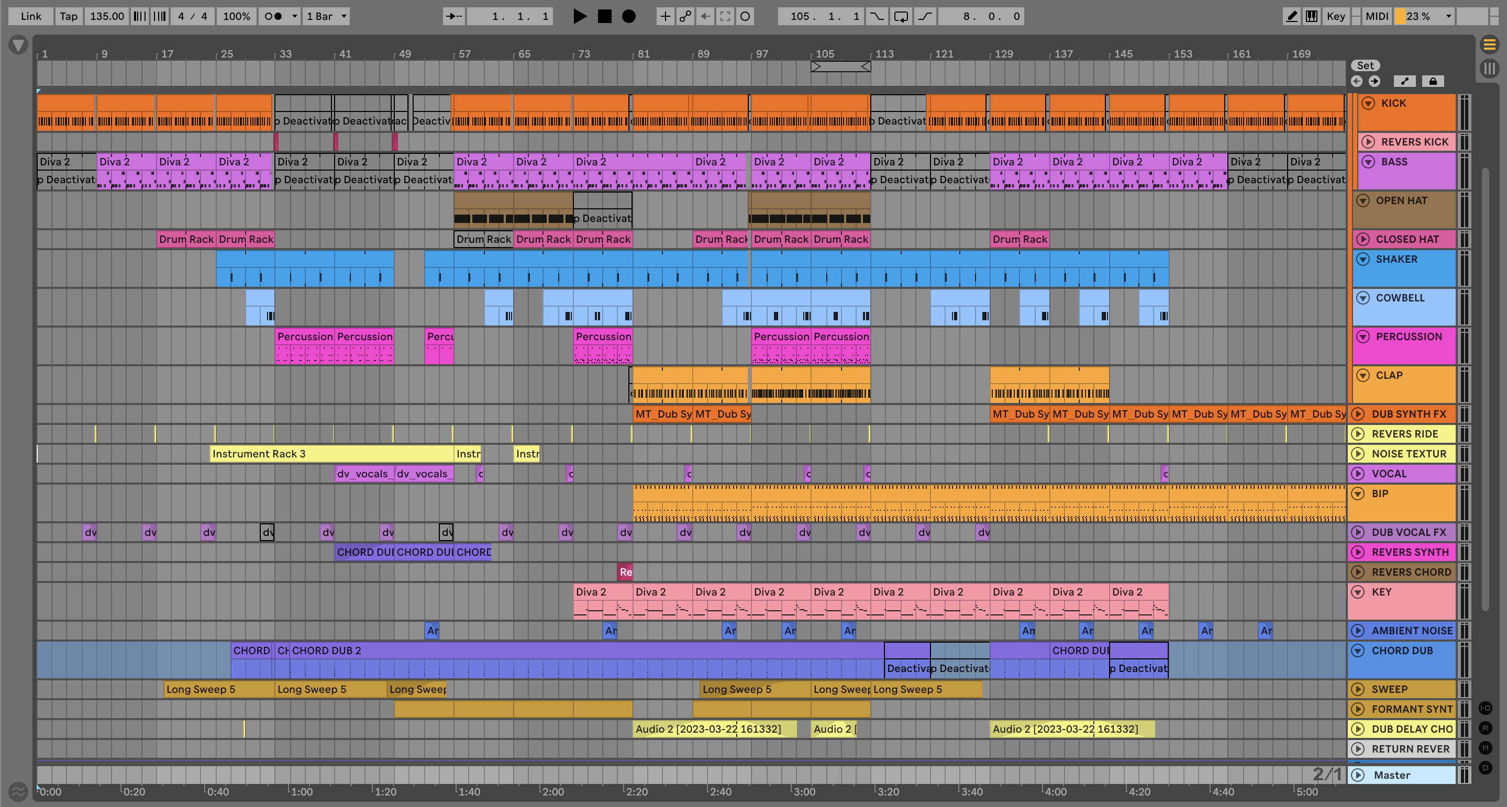Unfold the DUB SYNTH FX track
1507x807 pixels.
[1358, 414]
